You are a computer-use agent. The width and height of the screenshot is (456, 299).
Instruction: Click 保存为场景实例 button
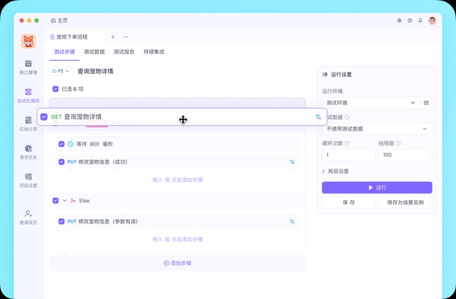coord(405,203)
